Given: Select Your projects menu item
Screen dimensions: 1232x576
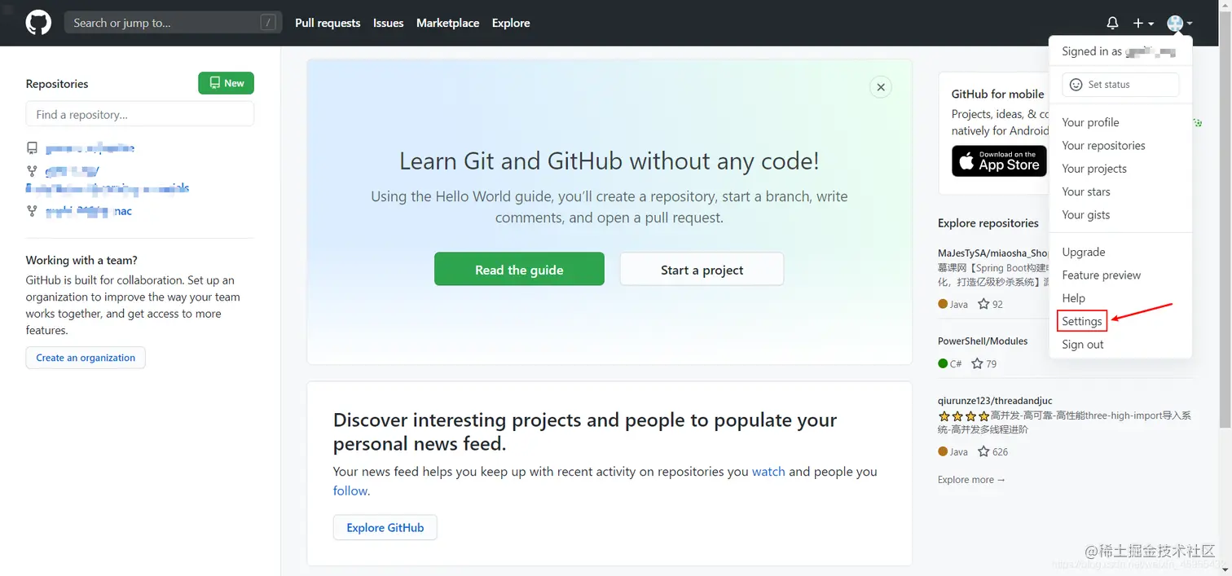Looking at the screenshot, I should coord(1120,169).
